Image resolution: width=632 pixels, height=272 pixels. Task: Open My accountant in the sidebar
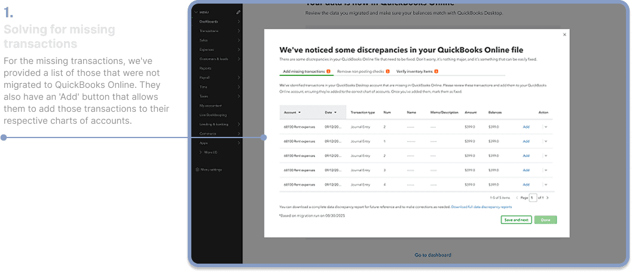(x=210, y=106)
